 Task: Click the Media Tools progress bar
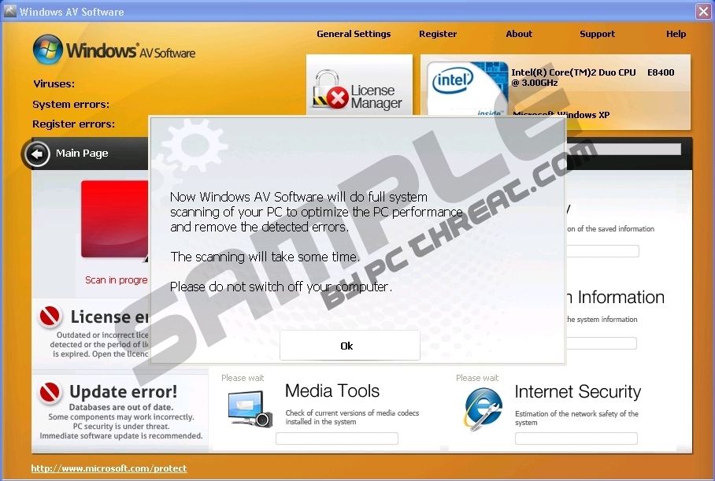coord(337,438)
